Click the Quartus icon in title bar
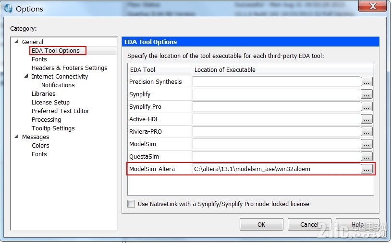391x243 pixels. [x=8, y=9]
